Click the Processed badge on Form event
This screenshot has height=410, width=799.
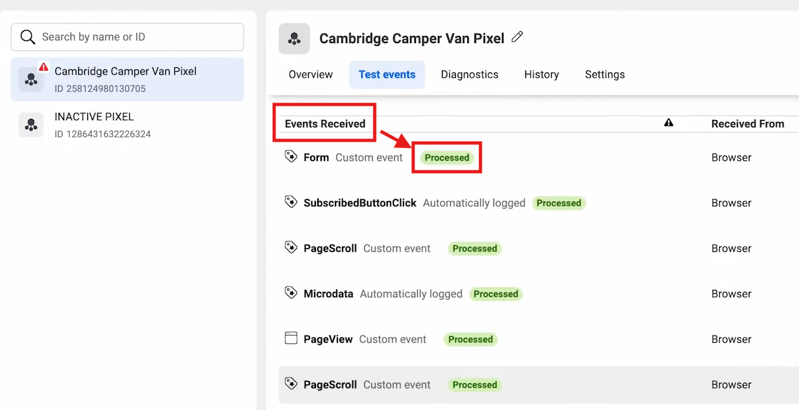447,157
